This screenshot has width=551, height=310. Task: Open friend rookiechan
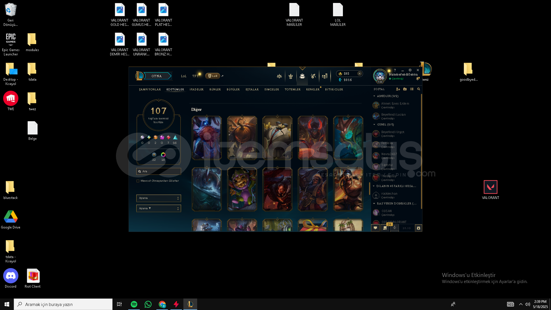pyautogui.click(x=395, y=195)
